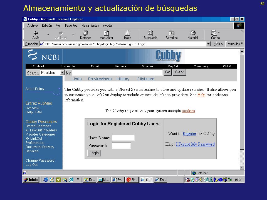Click the Cubby banner logo
The width and height of the screenshot is (267, 200).
(168, 55)
